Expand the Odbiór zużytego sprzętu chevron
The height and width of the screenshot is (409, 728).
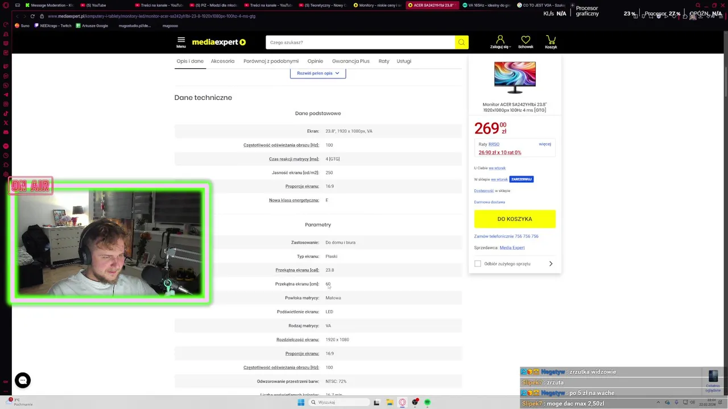(x=551, y=264)
